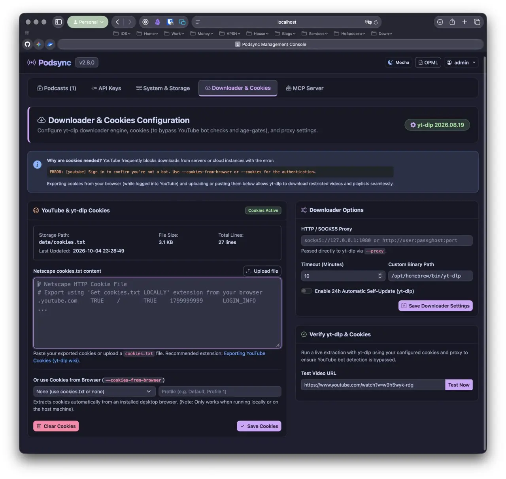The height and width of the screenshot is (479, 506).
Task: Expand the Work bookmarks folder
Action: coord(174,34)
